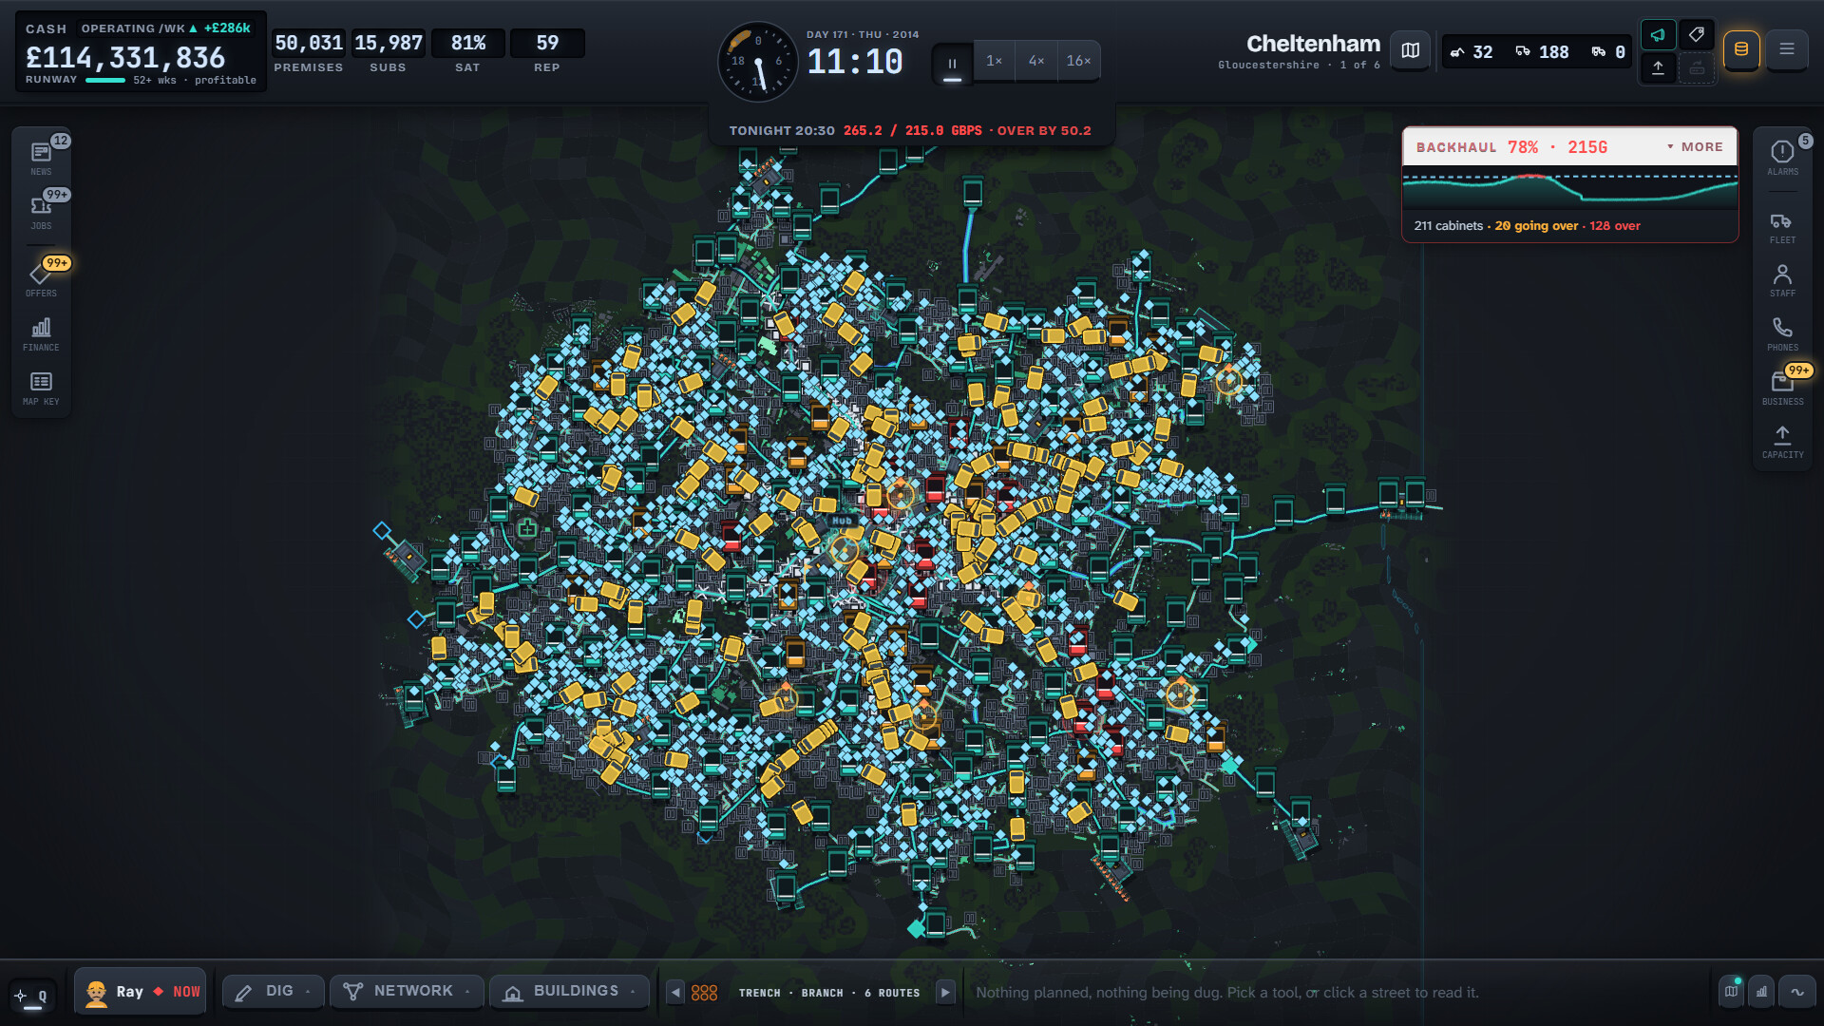Click the price tag icon

coord(1697,35)
